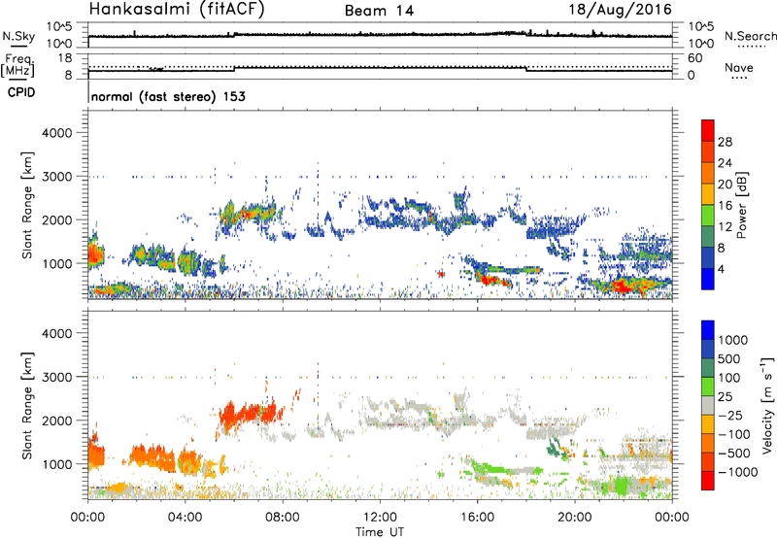Click the '28' power colorbar value

pyautogui.click(x=725, y=142)
